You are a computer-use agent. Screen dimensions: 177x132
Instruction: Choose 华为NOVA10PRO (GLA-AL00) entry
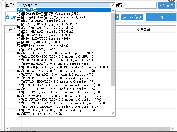click(x=64, y=85)
